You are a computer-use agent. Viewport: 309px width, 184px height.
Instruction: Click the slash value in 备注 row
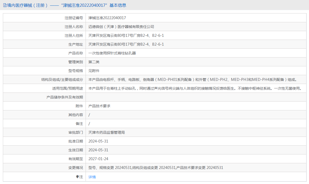(89, 124)
